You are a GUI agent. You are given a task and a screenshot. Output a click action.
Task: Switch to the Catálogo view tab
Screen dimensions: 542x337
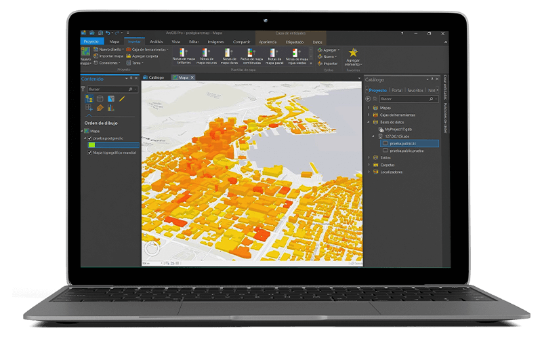156,78
